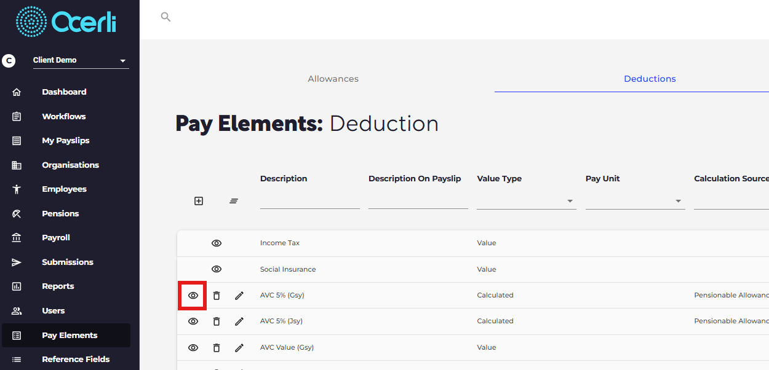769x370 pixels.
Task: Click the Description column header
Action: click(x=284, y=179)
